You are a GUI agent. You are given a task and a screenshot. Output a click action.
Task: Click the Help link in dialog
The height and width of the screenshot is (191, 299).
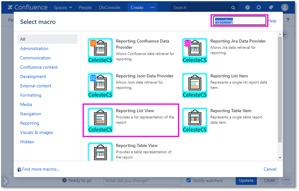tap(272, 21)
